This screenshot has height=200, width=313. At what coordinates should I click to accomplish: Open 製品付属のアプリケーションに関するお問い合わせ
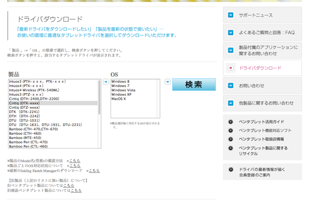[262, 50]
